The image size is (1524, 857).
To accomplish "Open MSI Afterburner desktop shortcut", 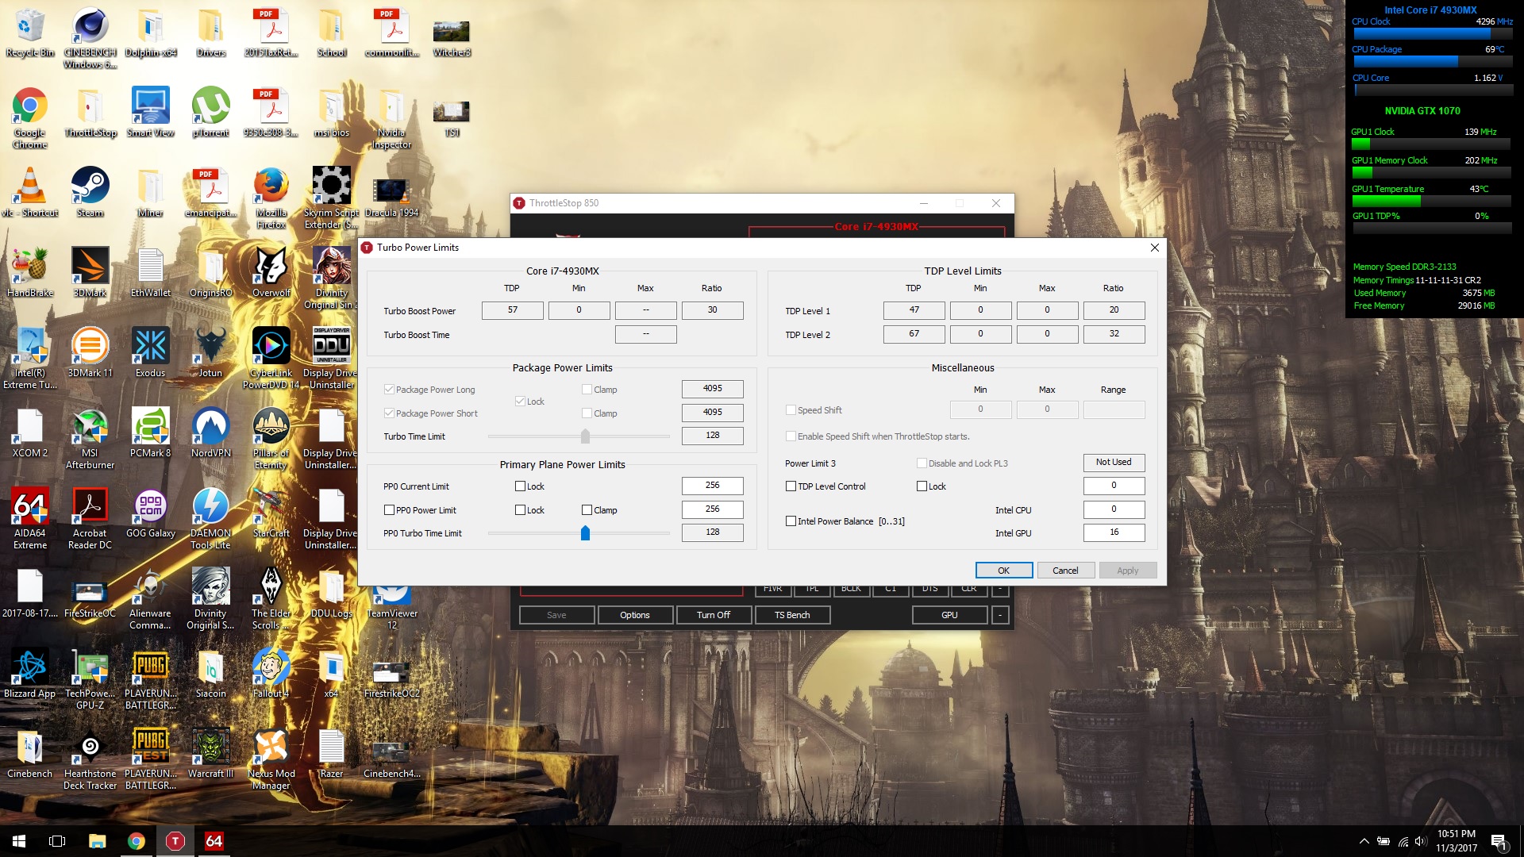I will coord(90,438).
